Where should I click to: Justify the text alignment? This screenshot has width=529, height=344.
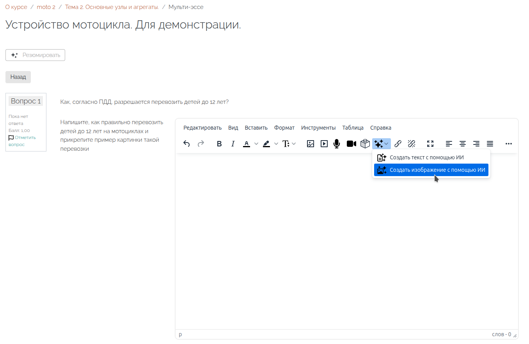[490, 144]
